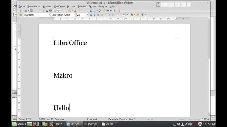Open the Ansicht menu
The width and height of the screenshot is (227, 127).
(47, 6)
